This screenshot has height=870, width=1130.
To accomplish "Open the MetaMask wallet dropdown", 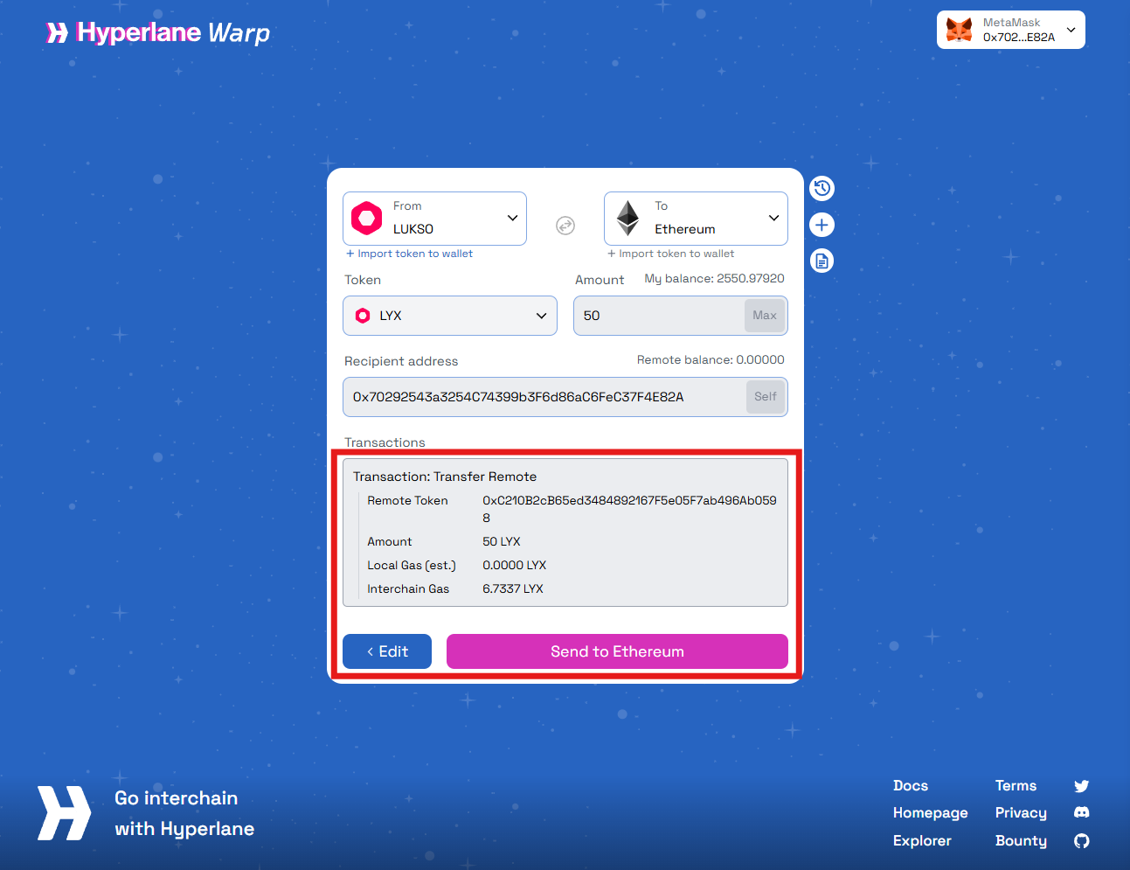I will (1010, 30).
